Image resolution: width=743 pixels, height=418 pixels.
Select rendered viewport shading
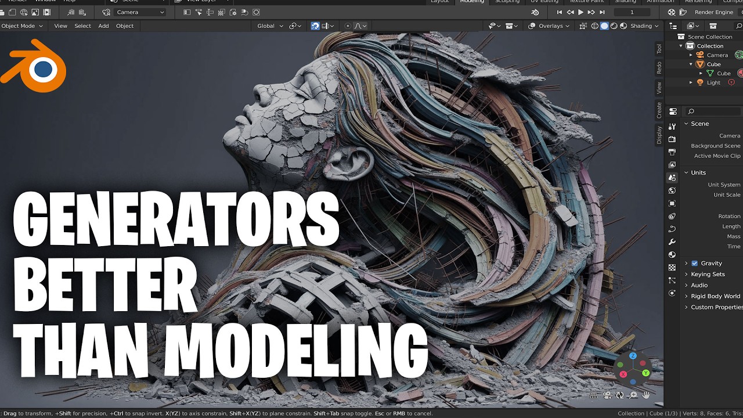click(623, 26)
